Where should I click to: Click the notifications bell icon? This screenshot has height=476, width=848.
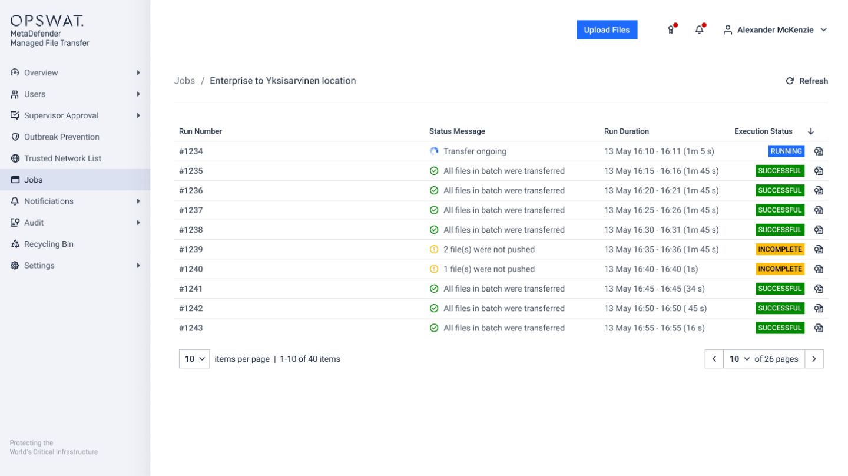point(699,29)
